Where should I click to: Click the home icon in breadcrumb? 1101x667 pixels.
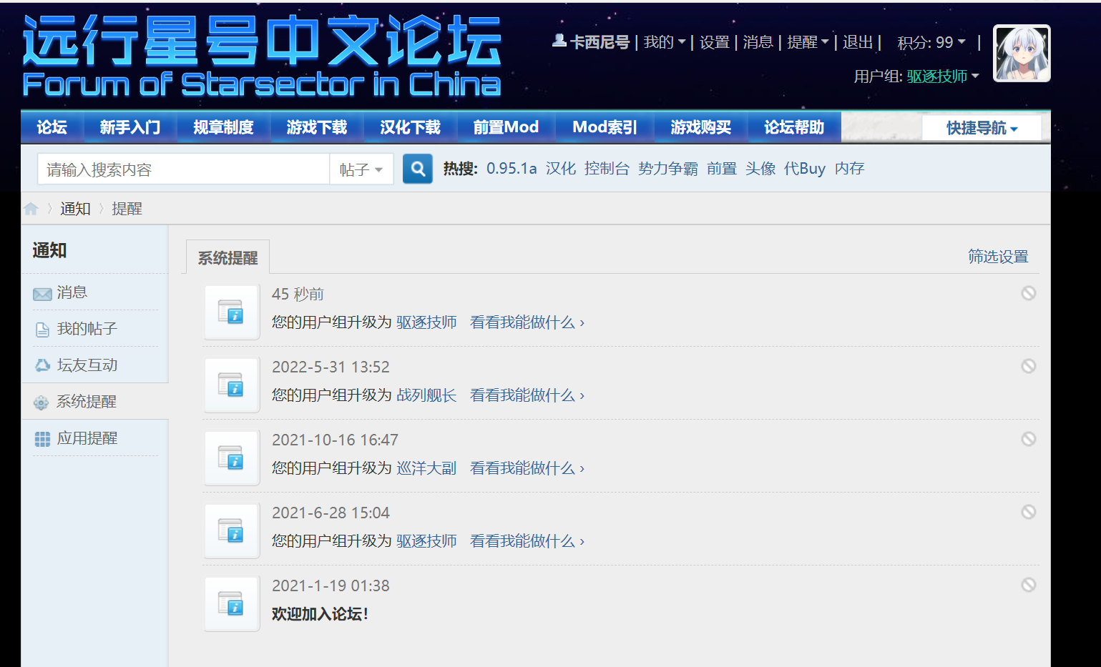coord(31,209)
